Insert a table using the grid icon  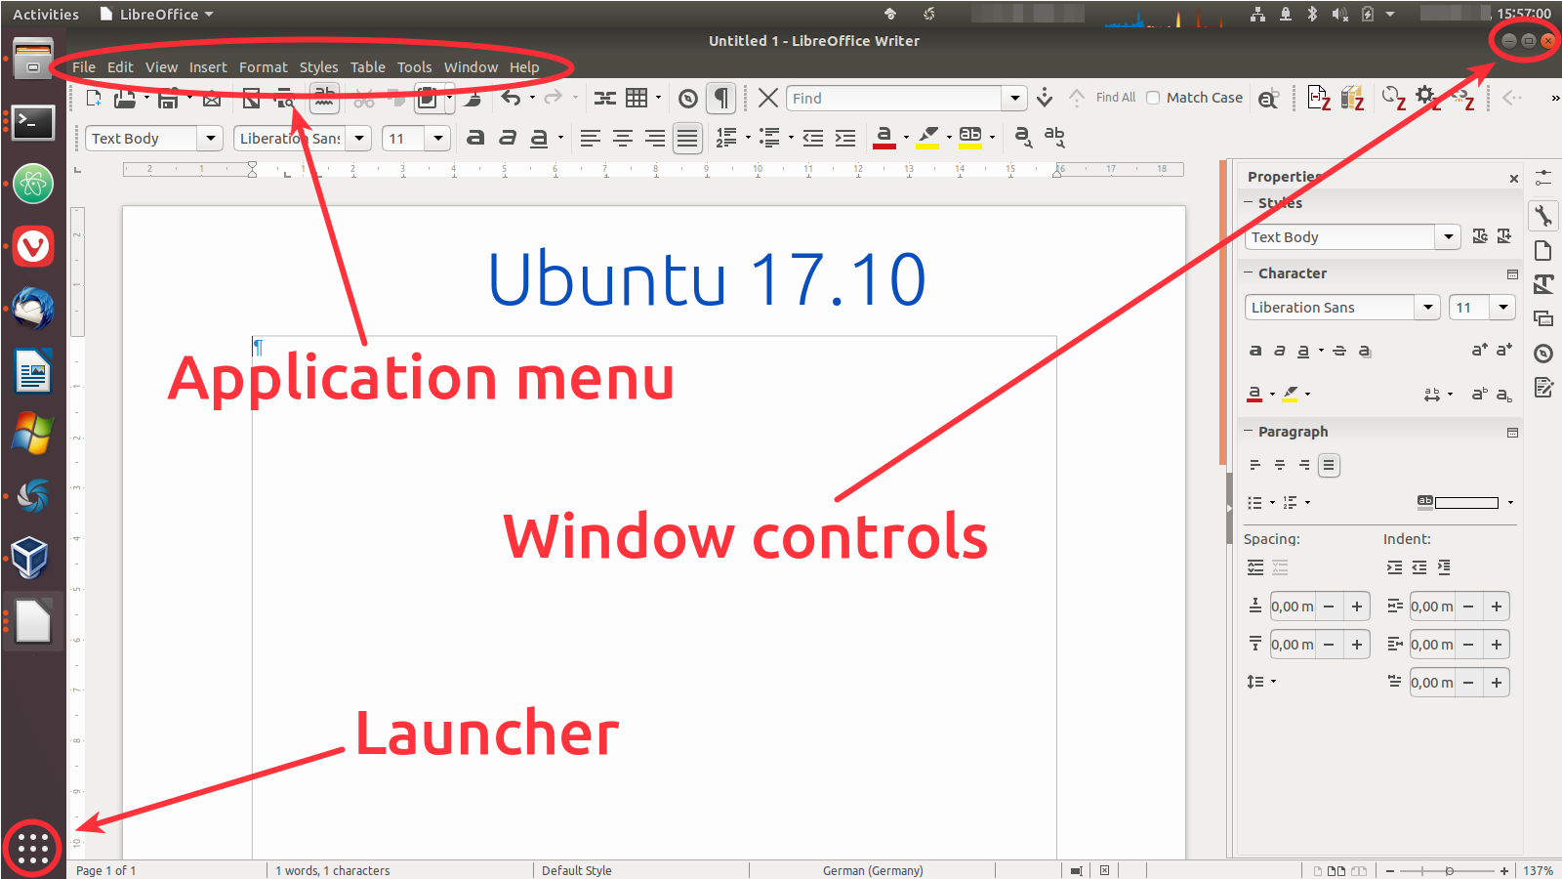[x=637, y=98]
